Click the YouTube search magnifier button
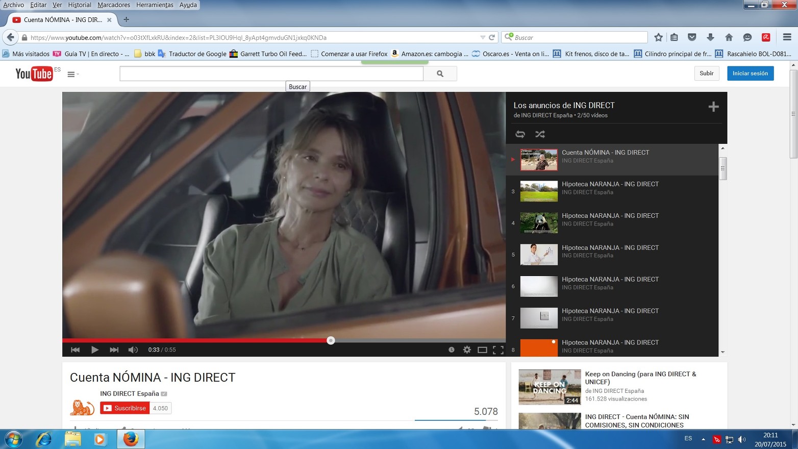The width and height of the screenshot is (798, 449). pyautogui.click(x=440, y=73)
